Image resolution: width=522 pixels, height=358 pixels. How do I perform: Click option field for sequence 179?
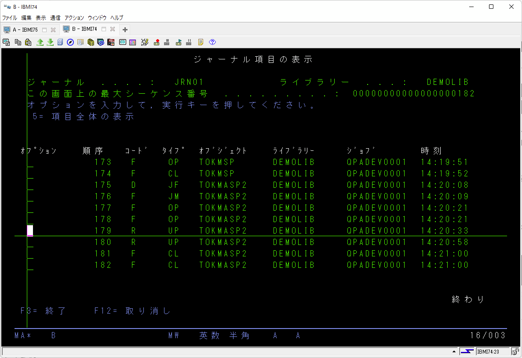coord(30,230)
